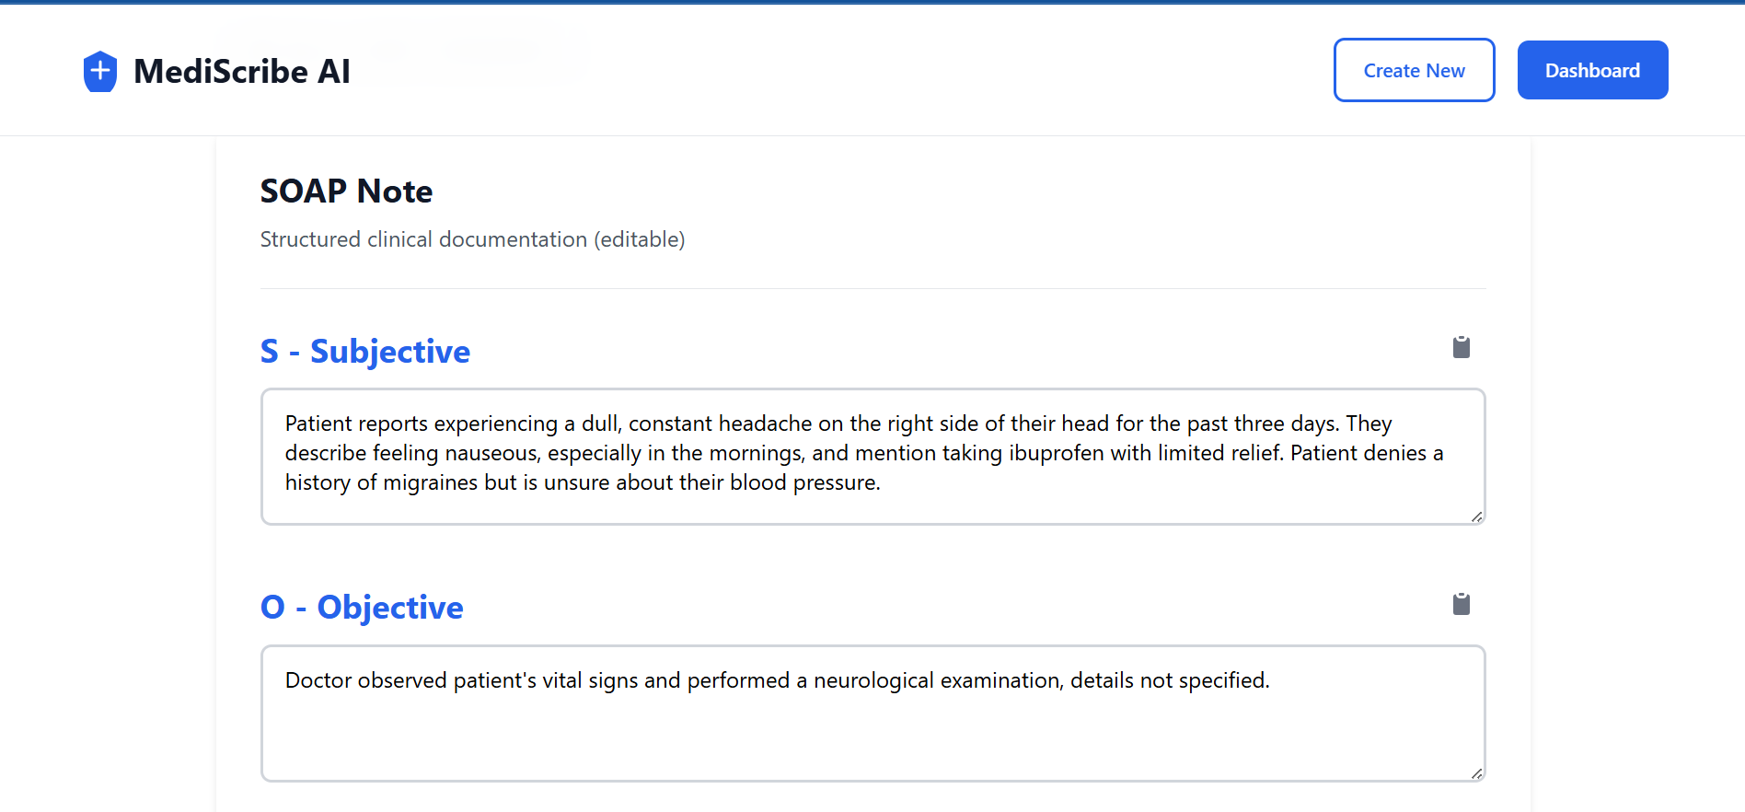The image size is (1745, 812).
Task: Grab the Subjective textarea resize handle
Action: point(1476,516)
